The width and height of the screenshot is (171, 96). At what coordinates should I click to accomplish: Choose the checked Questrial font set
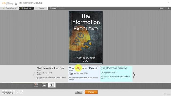click(x=116, y=74)
